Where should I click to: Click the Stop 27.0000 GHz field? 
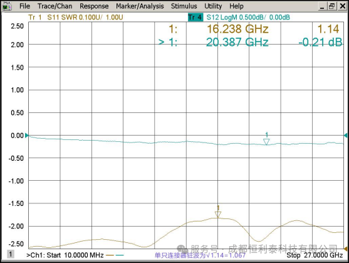point(315,255)
